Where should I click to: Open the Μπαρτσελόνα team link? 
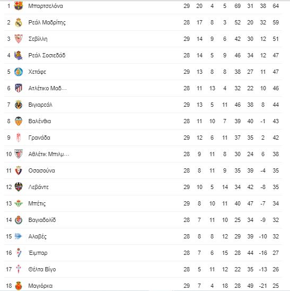click(x=46, y=6)
